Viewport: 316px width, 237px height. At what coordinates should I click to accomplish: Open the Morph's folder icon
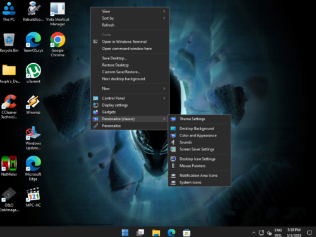point(9,74)
